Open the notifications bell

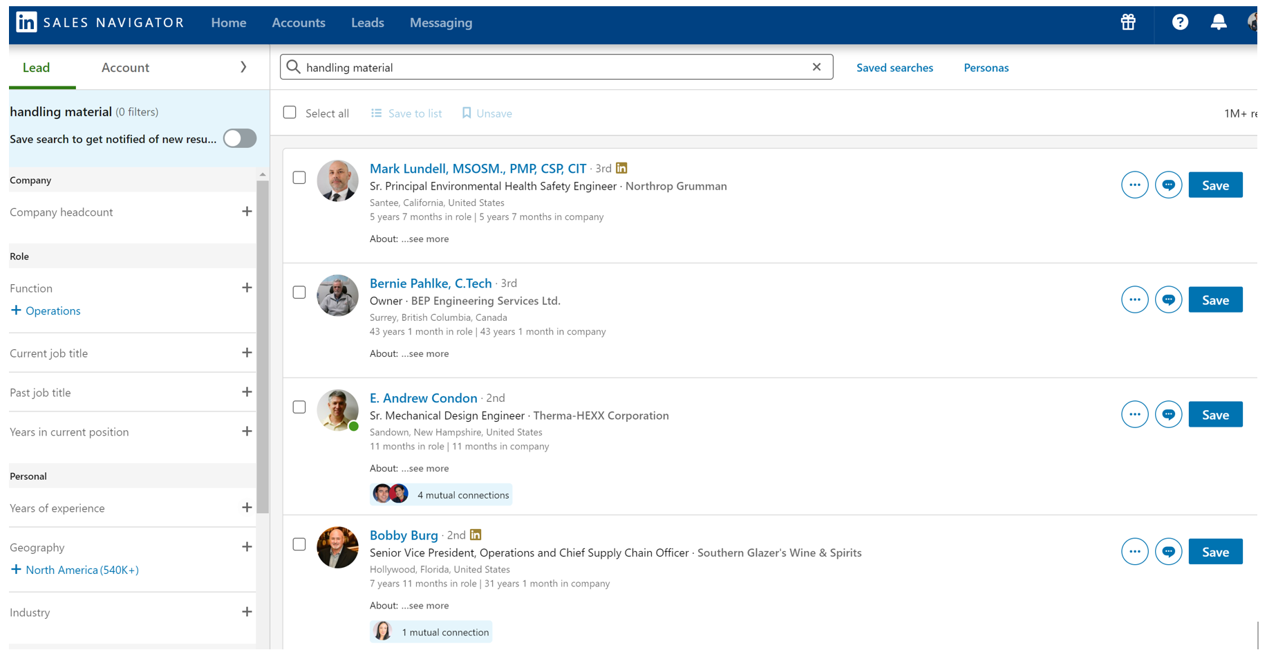(x=1218, y=22)
